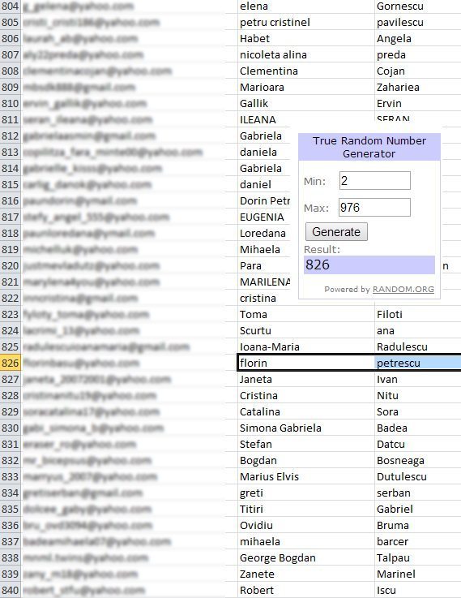Select cell containing petrescu

pyautogui.click(x=418, y=363)
